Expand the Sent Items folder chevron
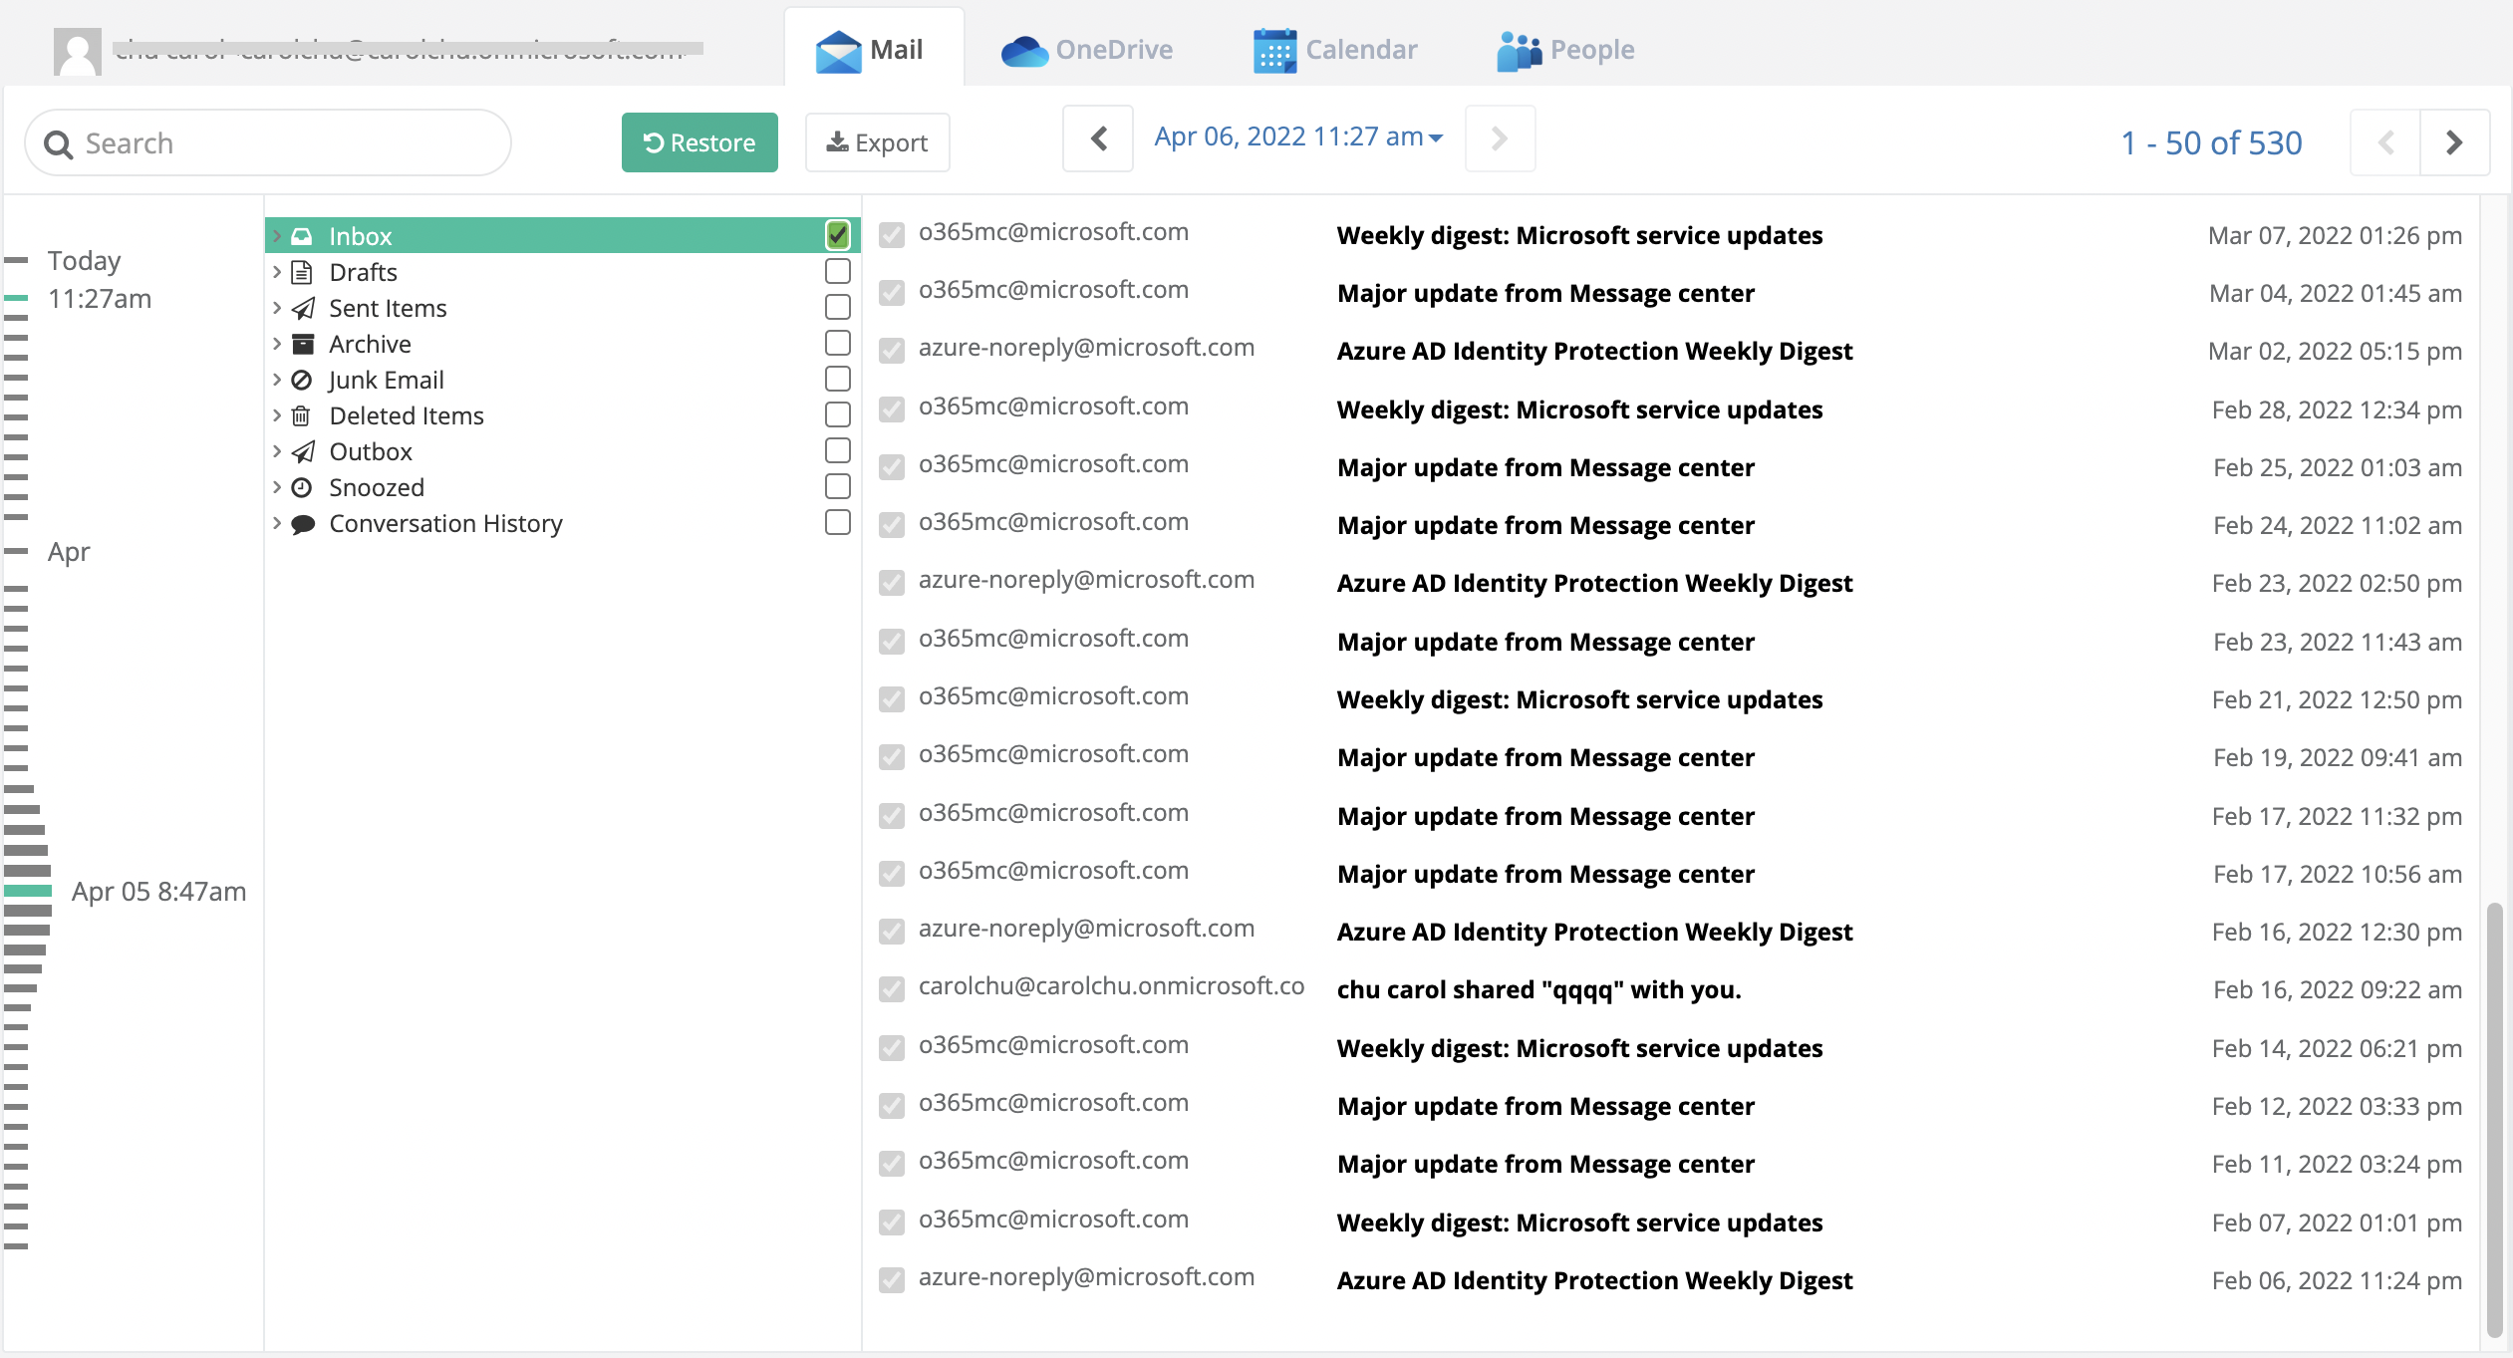Screen dimensions: 2513x1358 pyautogui.click(x=277, y=308)
